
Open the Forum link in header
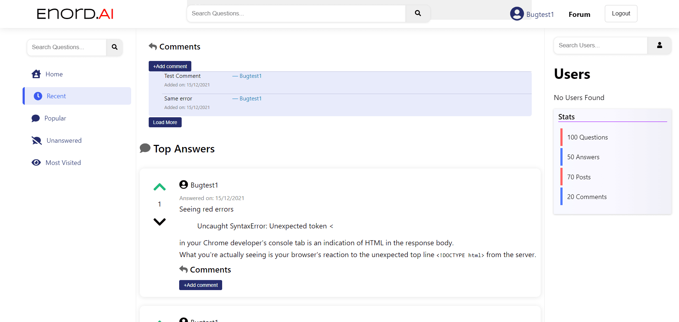pos(579,14)
